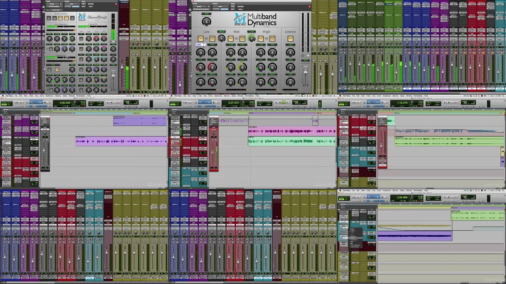Select the Zoomer tool in the 0:06.449 edit window
Viewport: 506px width, 284px height.
(27, 102)
